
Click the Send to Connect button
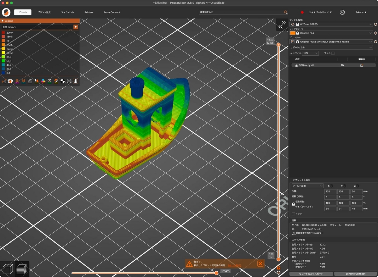[355, 274]
